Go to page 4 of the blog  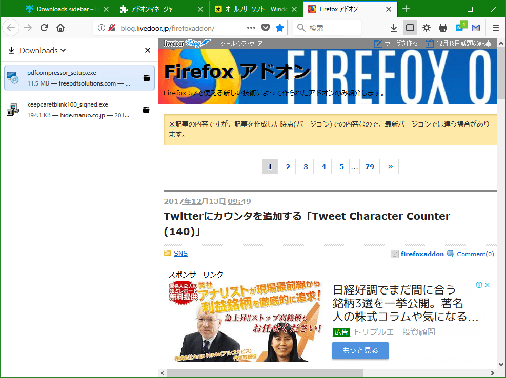pyautogui.click(x=323, y=166)
